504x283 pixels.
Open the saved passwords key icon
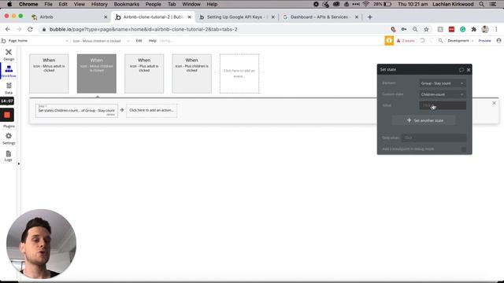point(404,29)
